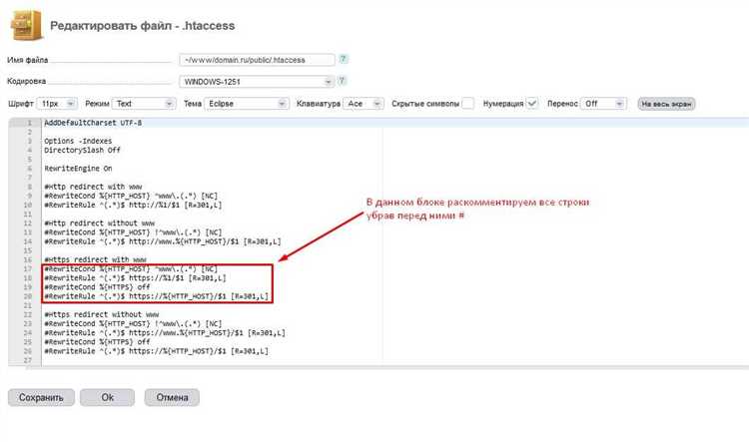Click the file name input field

257,60
